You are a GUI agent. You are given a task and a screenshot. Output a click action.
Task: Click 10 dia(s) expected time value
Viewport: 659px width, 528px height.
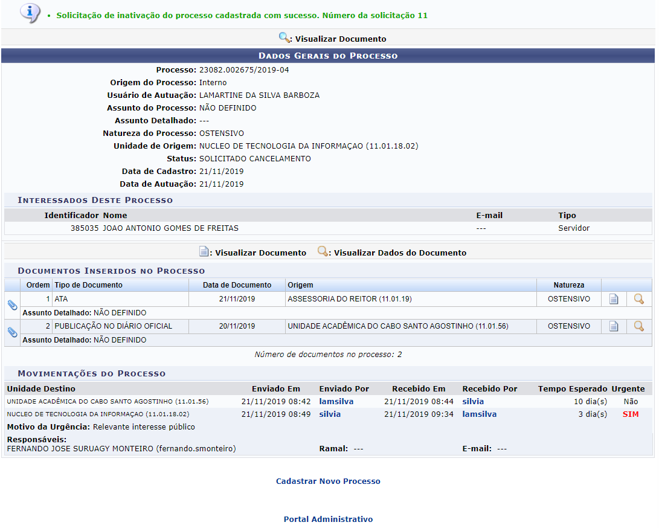591,402
